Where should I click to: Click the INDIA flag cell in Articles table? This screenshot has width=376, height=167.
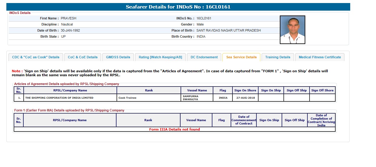click(223, 98)
